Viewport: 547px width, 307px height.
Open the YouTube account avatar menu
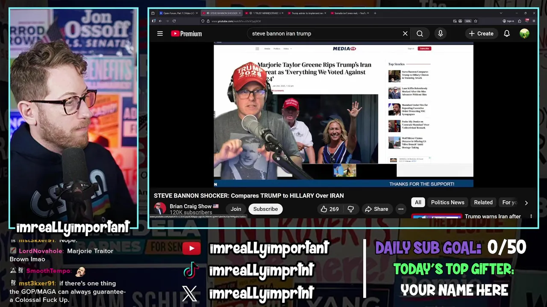coord(524,33)
